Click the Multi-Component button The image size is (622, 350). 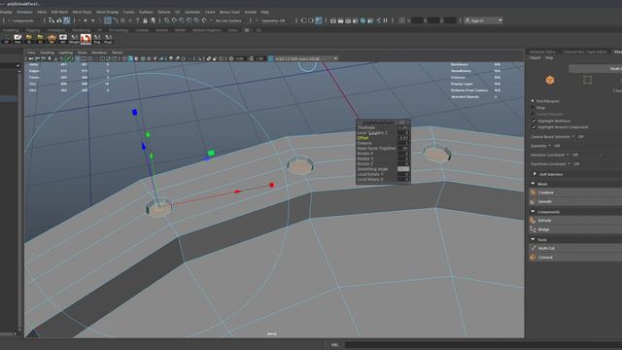coord(596,69)
